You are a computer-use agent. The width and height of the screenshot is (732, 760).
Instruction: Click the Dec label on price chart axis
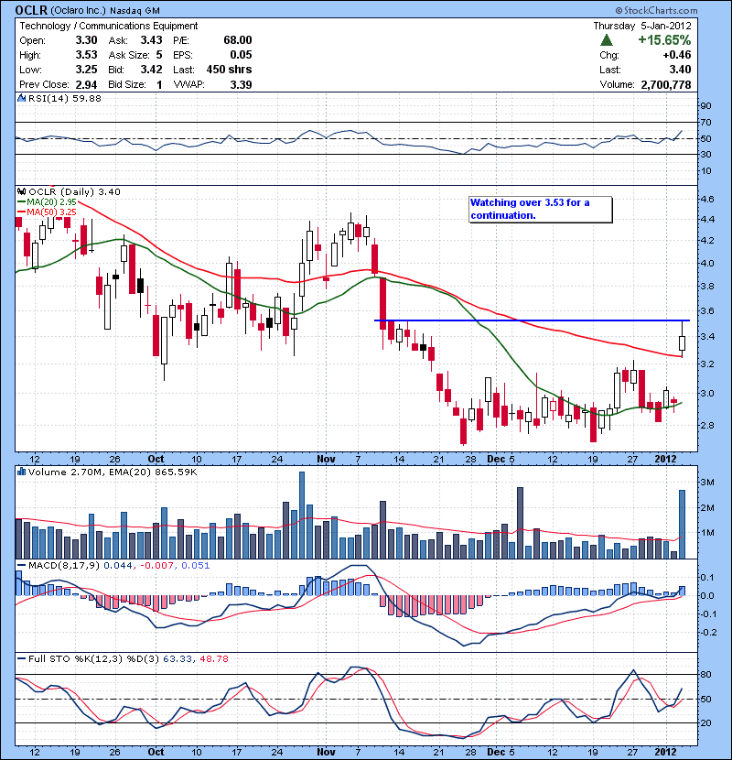[x=497, y=459]
